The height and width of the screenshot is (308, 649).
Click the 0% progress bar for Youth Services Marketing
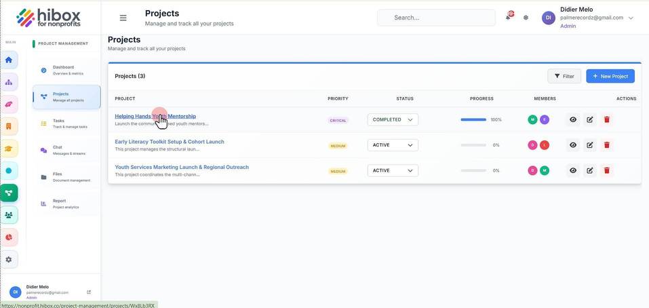coord(473,170)
